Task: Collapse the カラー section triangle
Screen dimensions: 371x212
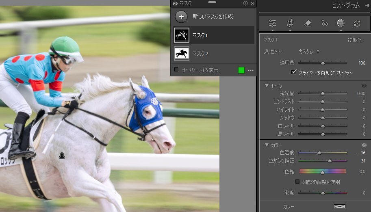Action: pos(267,145)
